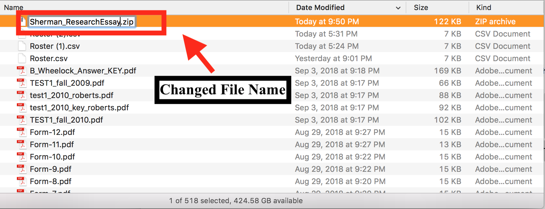Click the Form-9.pdf PDF icon
This screenshot has height=209, width=545.
click(x=21, y=169)
